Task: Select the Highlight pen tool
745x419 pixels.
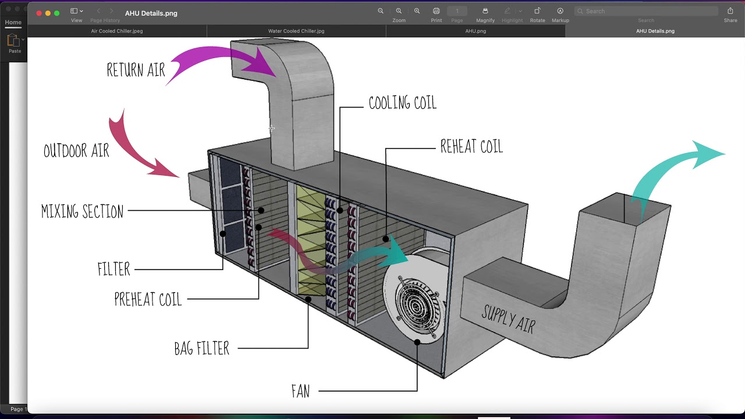Action: pos(508,11)
